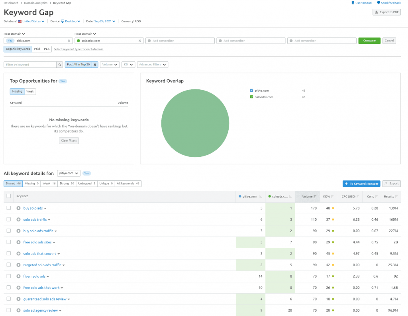Screen dimensions: 408x316
Task: Open the Volume filter dropdown
Action: [110, 65]
